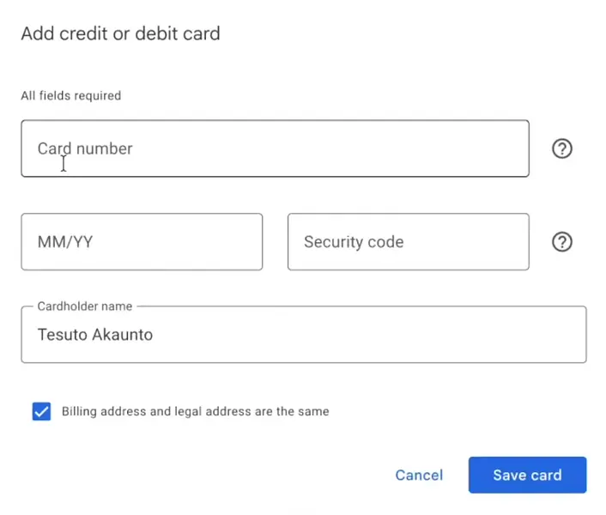
Task: Select the Security code field
Action: (408, 242)
